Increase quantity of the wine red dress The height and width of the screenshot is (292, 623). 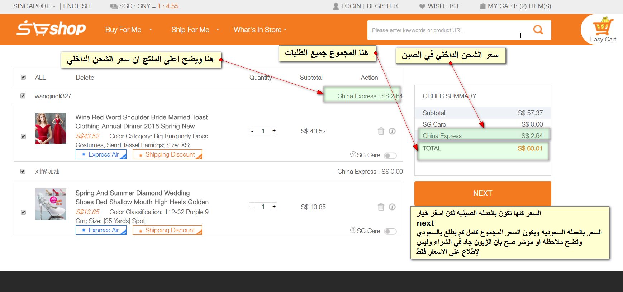(274, 131)
